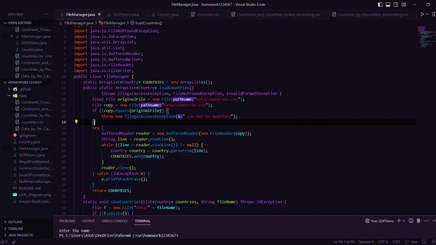Open Explorer views and more actions ellipsis
The height and width of the screenshot is (245, 436).
coord(46,14)
